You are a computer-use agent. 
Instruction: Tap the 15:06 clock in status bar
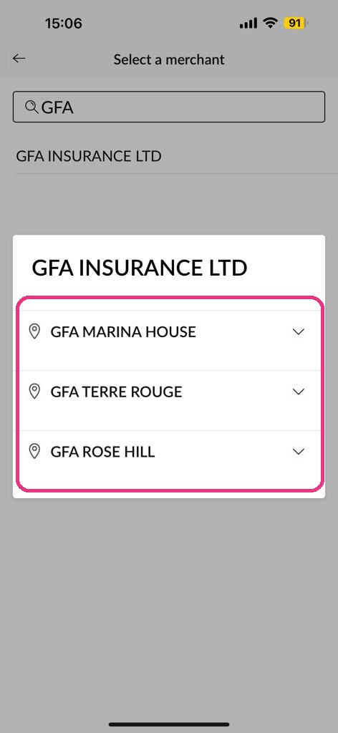64,23
